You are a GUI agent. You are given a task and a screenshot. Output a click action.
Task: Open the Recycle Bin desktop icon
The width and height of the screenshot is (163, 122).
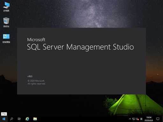[x=6, y=22]
